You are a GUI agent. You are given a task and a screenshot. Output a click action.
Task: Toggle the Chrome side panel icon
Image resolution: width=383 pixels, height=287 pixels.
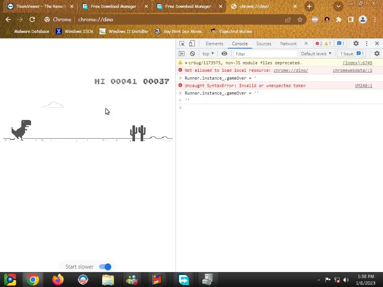(351, 19)
